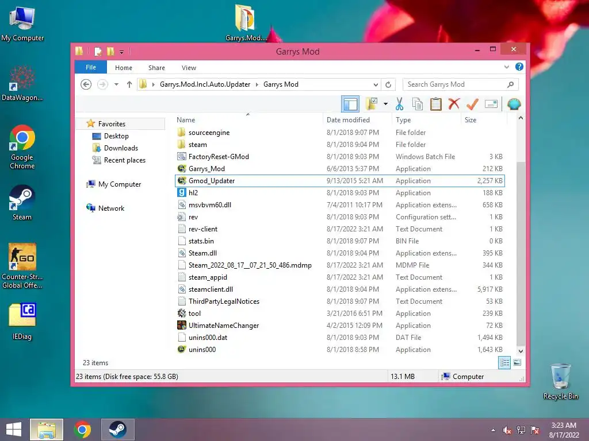The image size is (589, 441).
Task: Switch to the Home ribbon tab
Action: (124, 68)
